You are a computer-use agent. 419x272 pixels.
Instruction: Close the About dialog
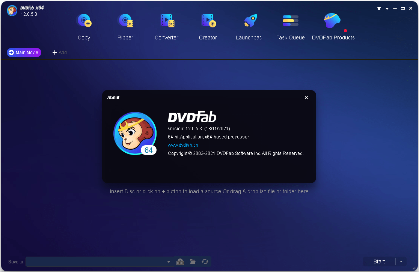tap(306, 98)
